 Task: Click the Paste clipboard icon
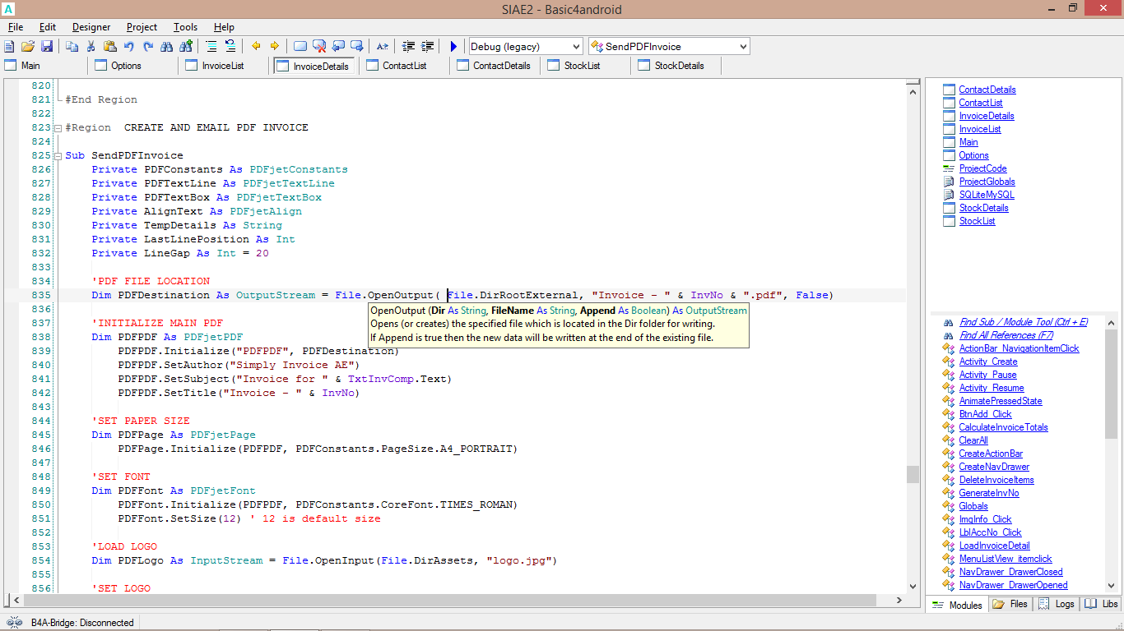point(109,46)
